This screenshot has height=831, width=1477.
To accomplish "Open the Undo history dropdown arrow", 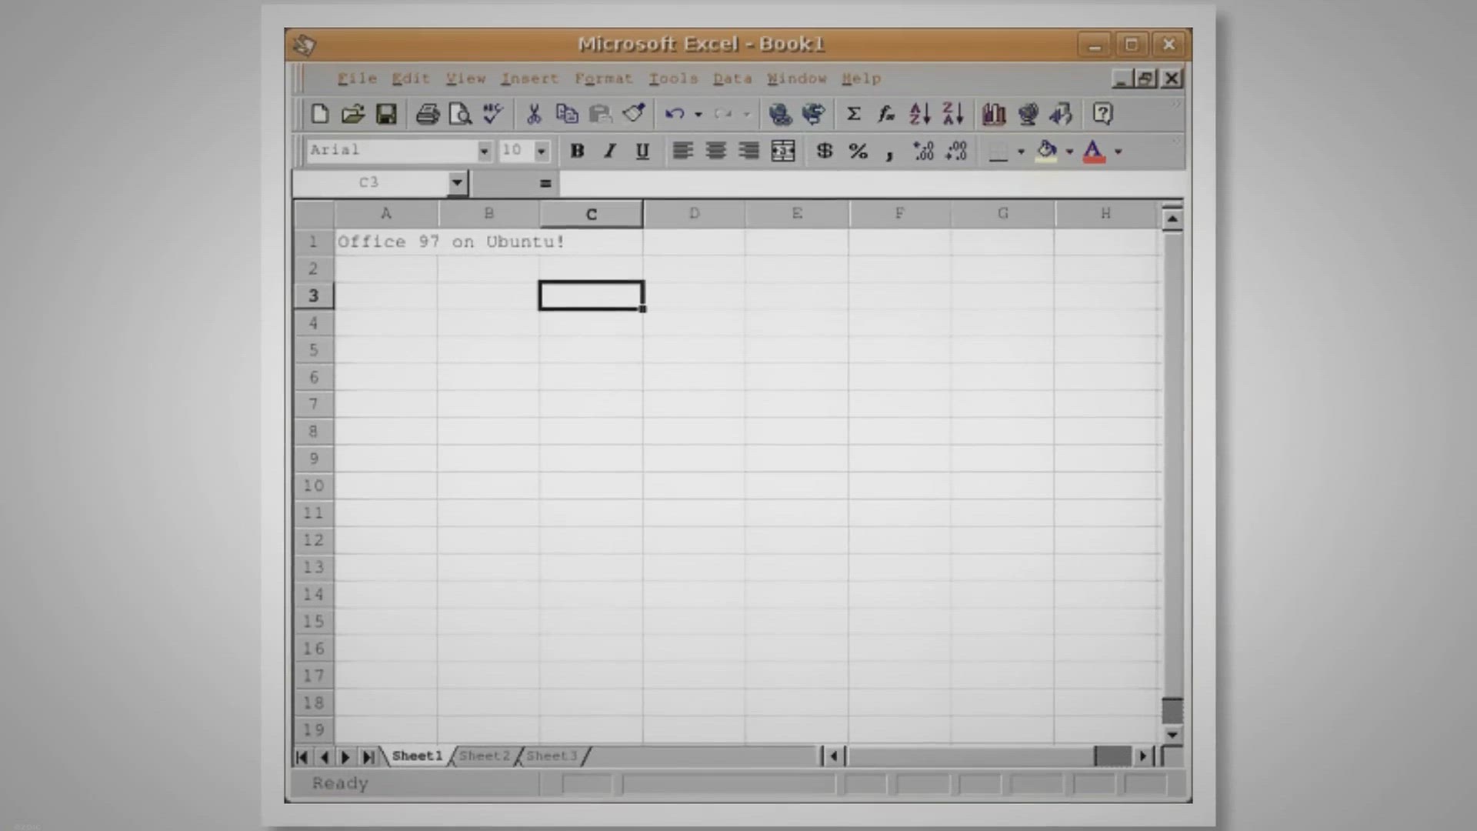I will (698, 114).
